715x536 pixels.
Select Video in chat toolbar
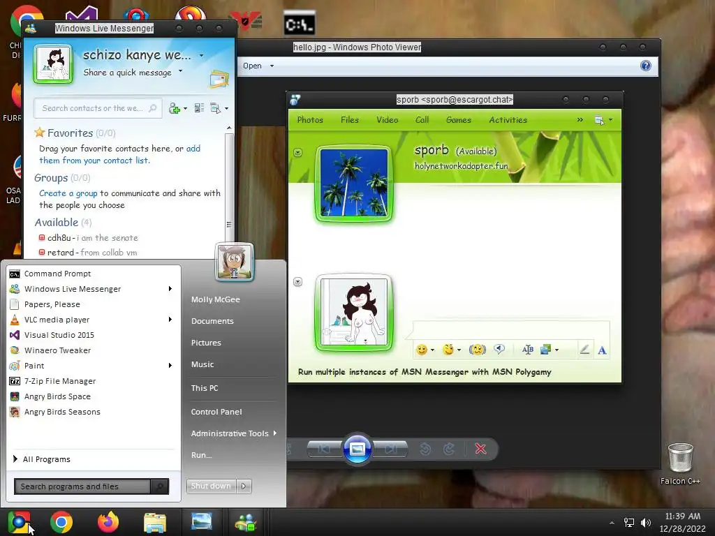tap(387, 120)
